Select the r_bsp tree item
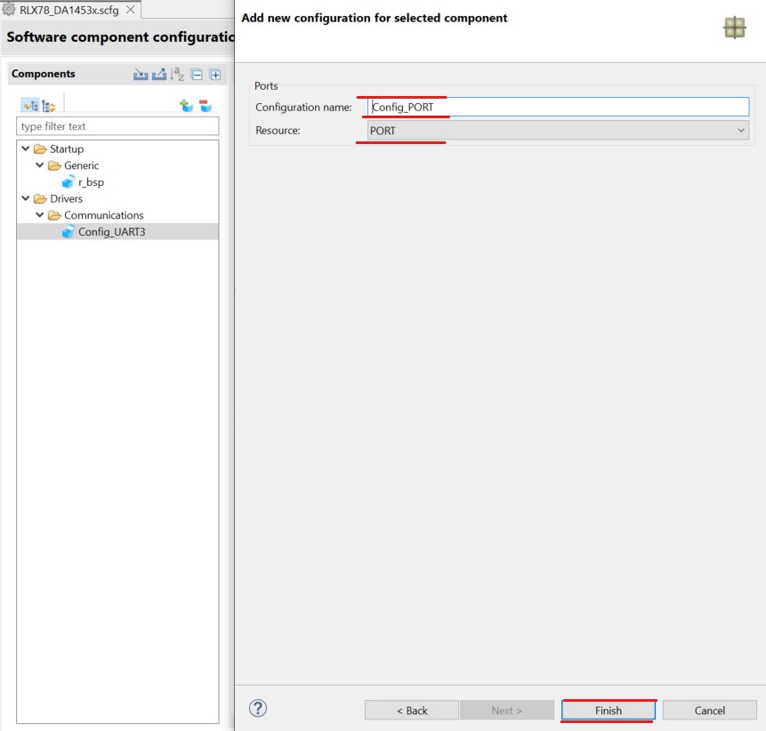Image resolution: width=766 pixels, height=731 pixels. tap(91, 182)
